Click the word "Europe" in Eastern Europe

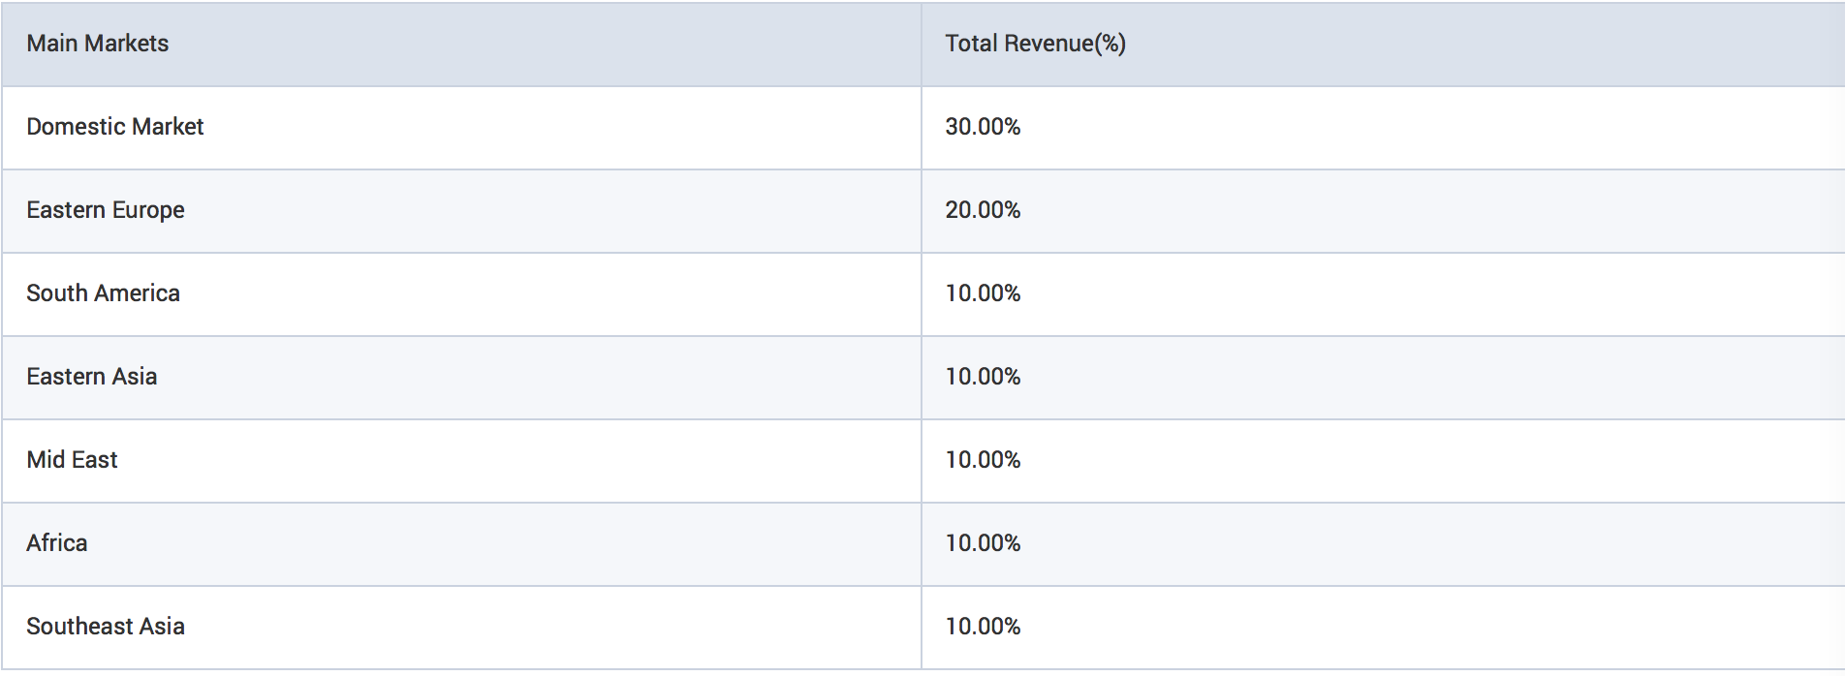point(148,210)
